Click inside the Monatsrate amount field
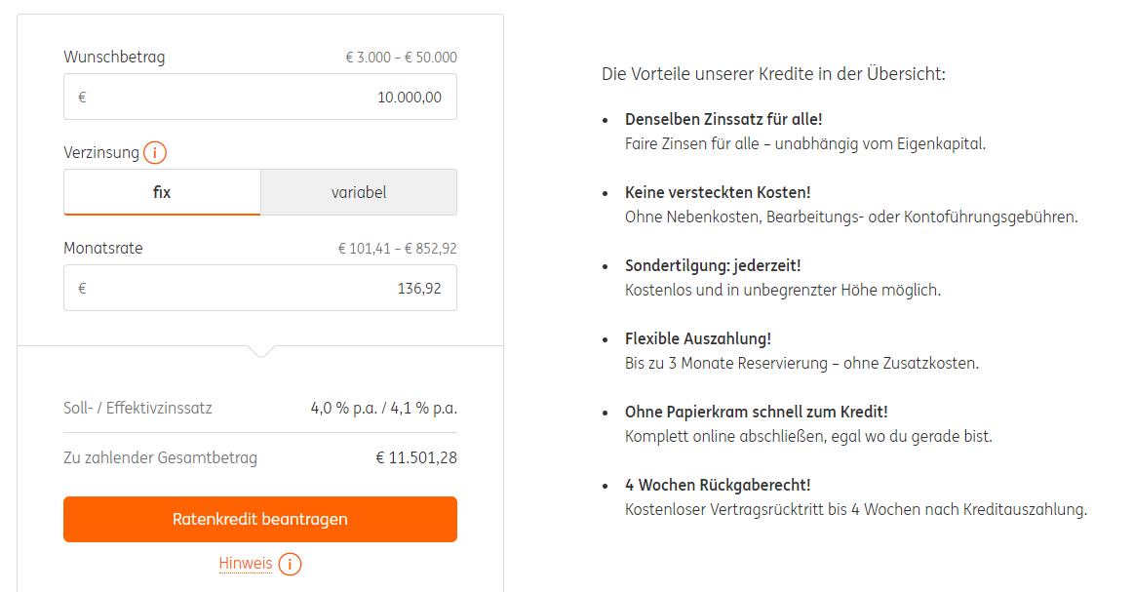 [259, 288]
